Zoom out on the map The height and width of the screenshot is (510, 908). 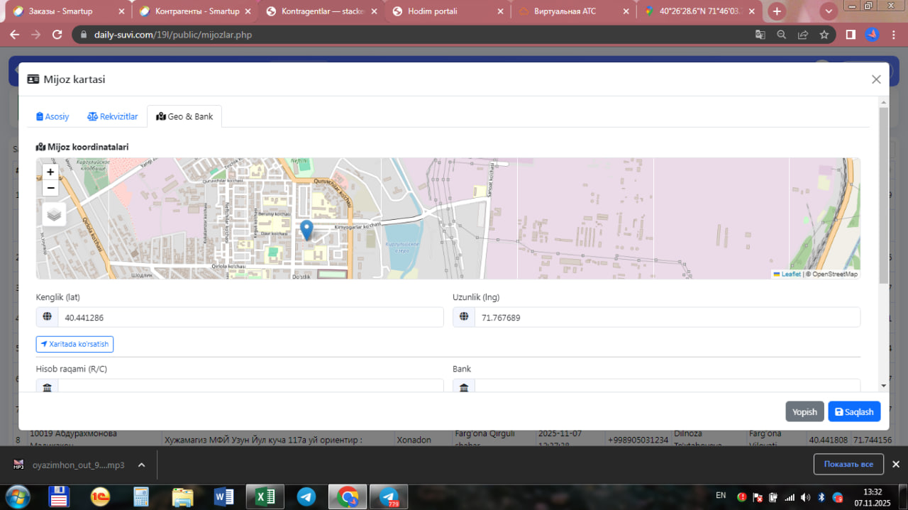50,188
